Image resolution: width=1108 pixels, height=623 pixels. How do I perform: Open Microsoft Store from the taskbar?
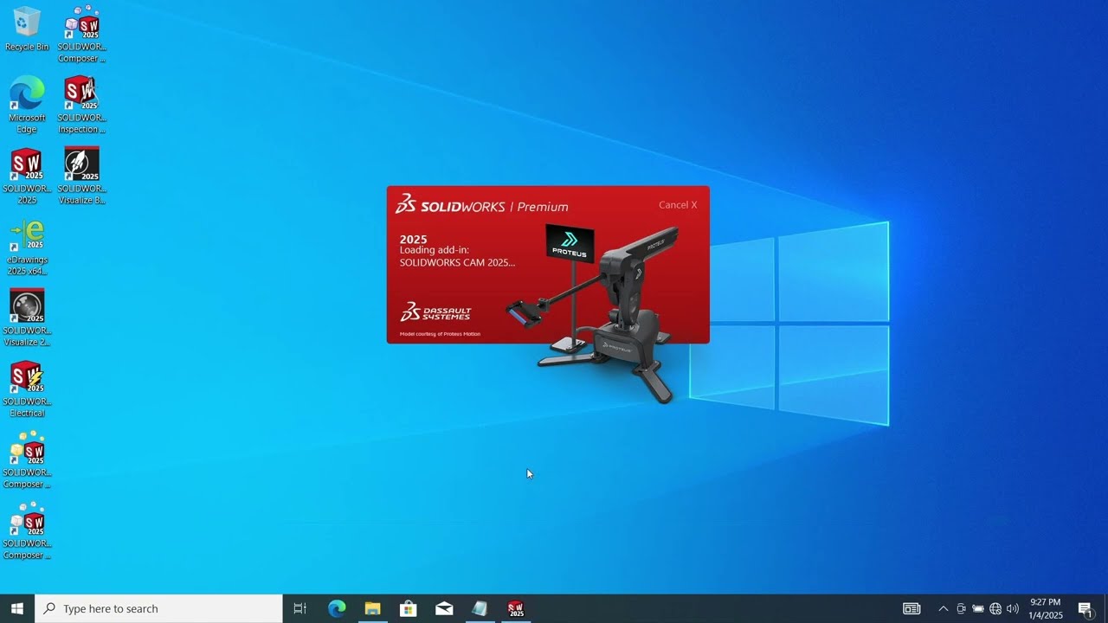click(x=408, y=608)
